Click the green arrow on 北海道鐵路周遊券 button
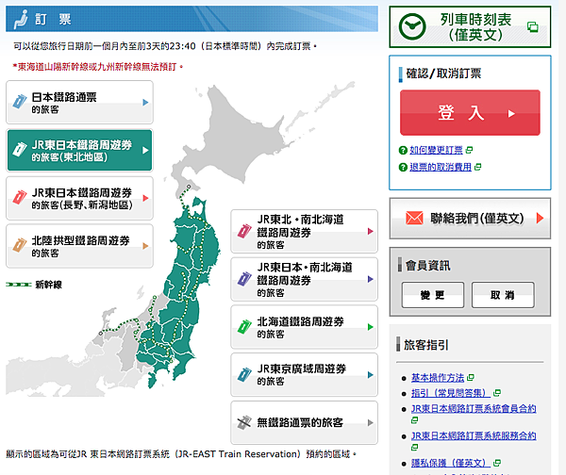Screen dimensions: 566x475 coord(371,327)
